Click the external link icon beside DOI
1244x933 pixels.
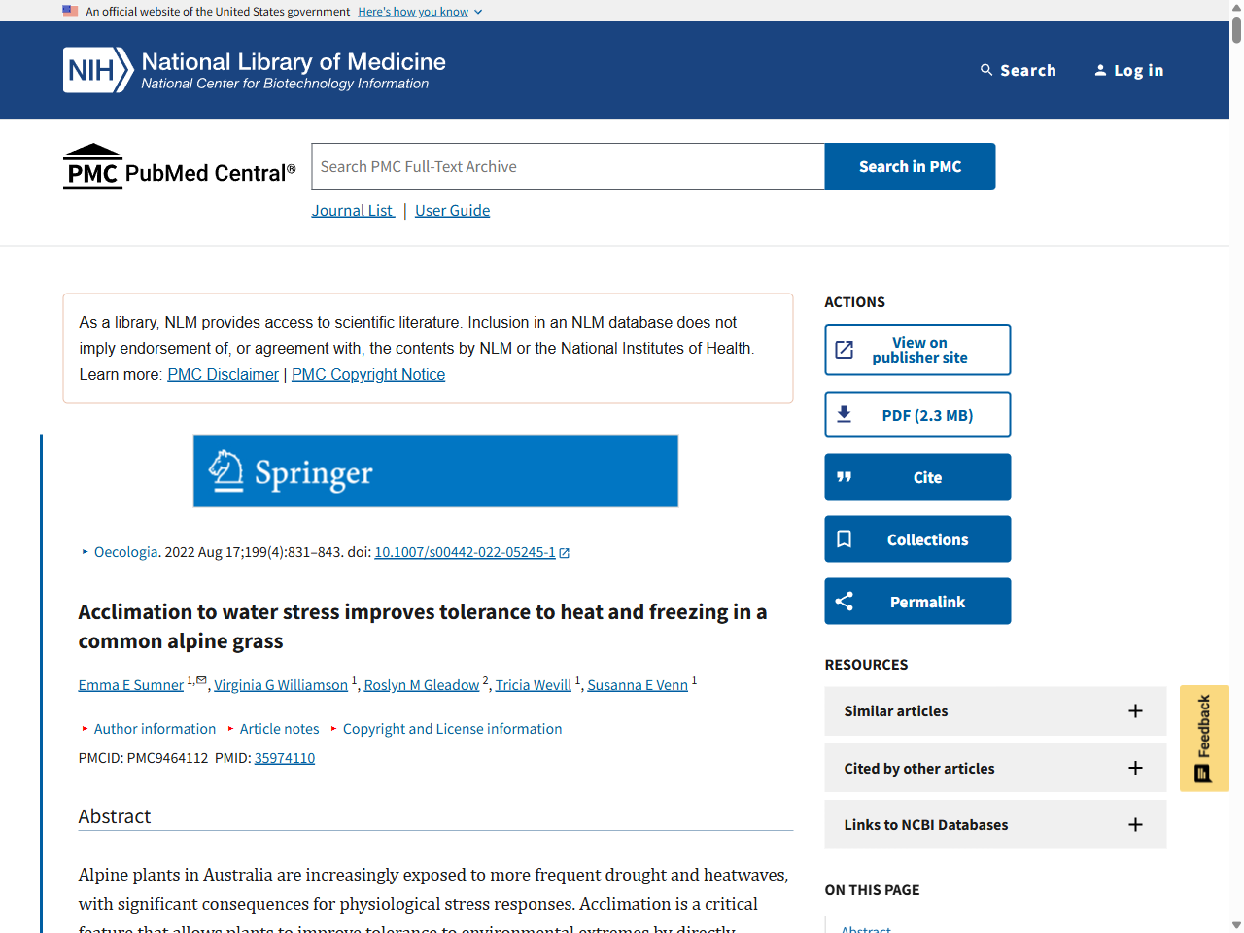(x=565, y=553)
